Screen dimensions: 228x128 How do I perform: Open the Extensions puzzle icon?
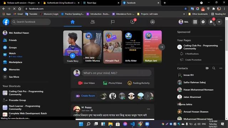pyautogui.click(x=214, y=9)
